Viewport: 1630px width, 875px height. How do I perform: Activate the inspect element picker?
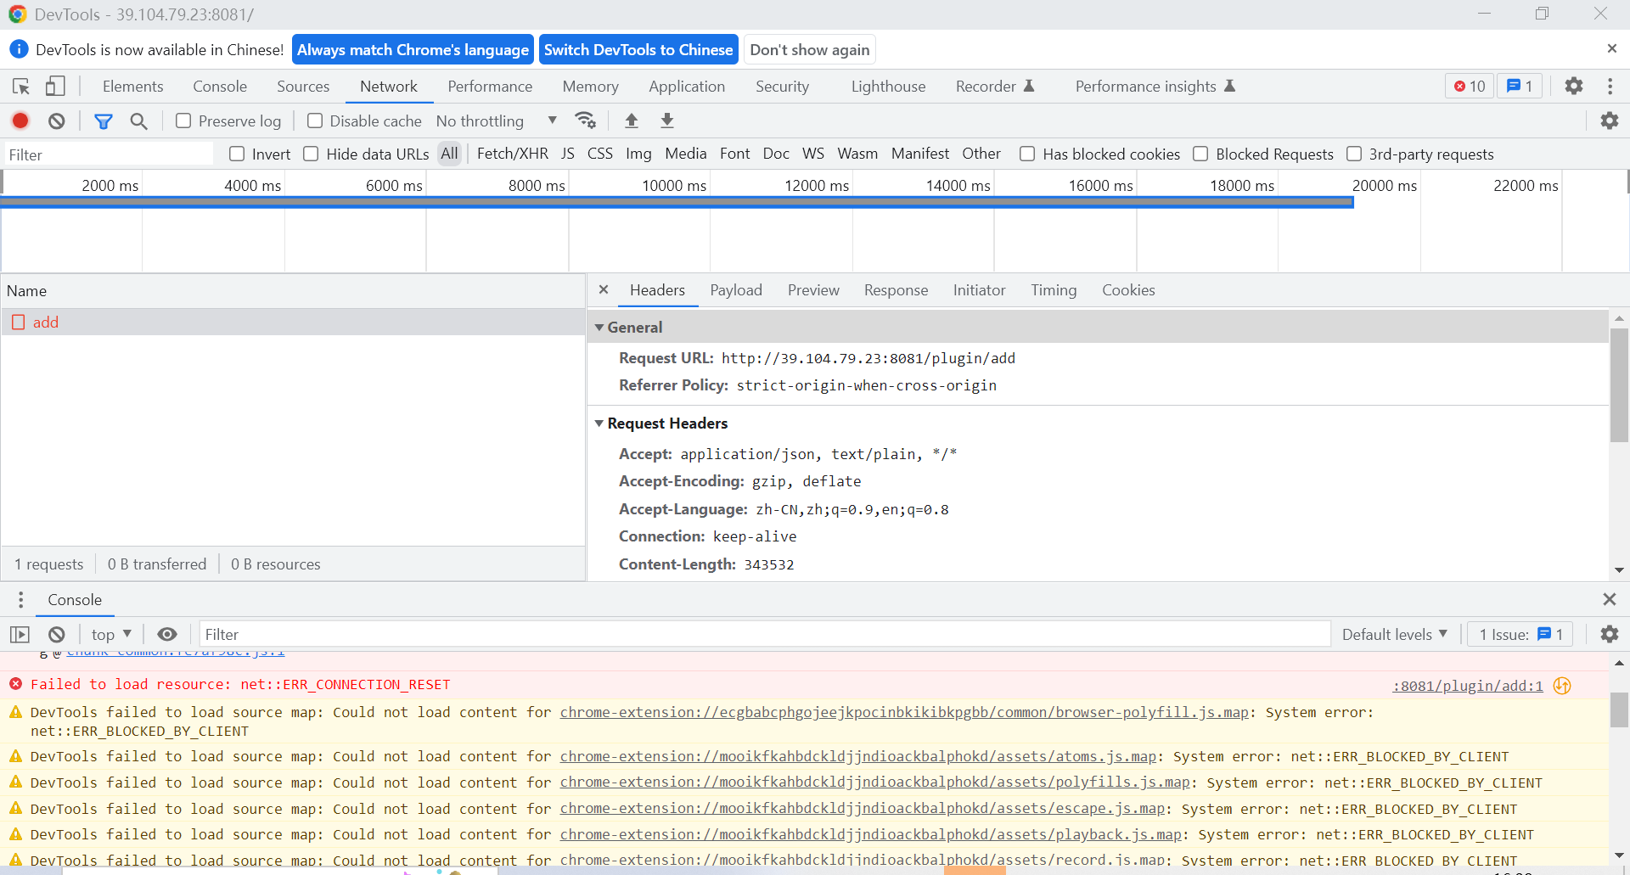click(20, 86)
